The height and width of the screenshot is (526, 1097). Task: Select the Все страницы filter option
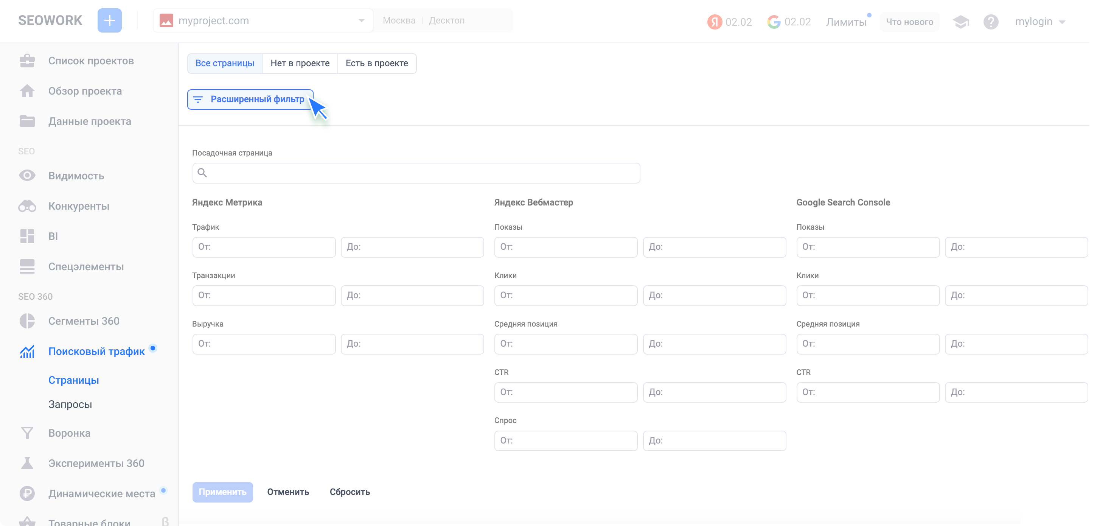pos(225,64)
